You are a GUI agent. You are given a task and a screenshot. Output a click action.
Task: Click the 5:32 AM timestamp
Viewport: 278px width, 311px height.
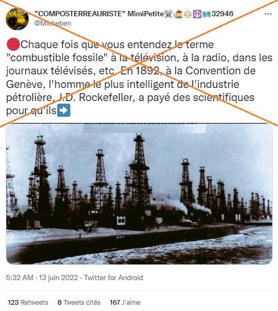[19, 277]
